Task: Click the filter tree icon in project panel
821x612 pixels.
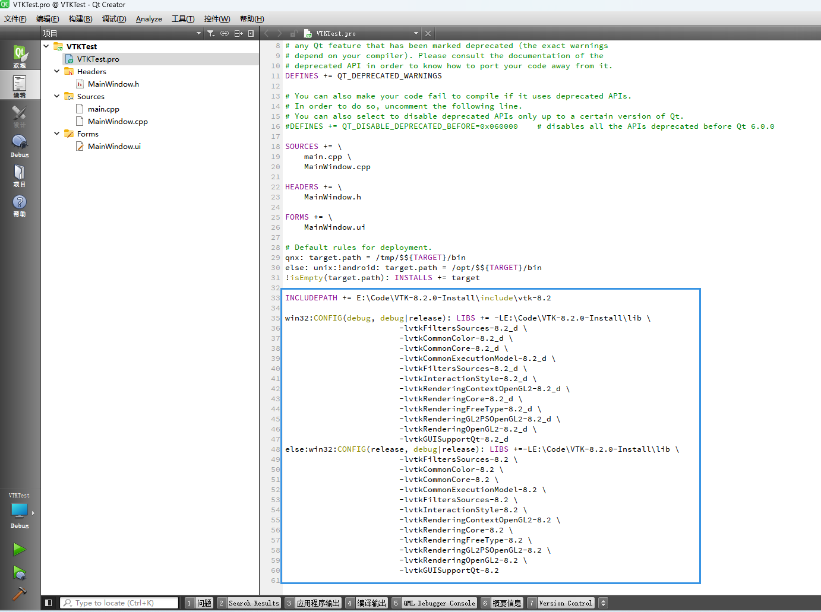Action: (211, 34)
